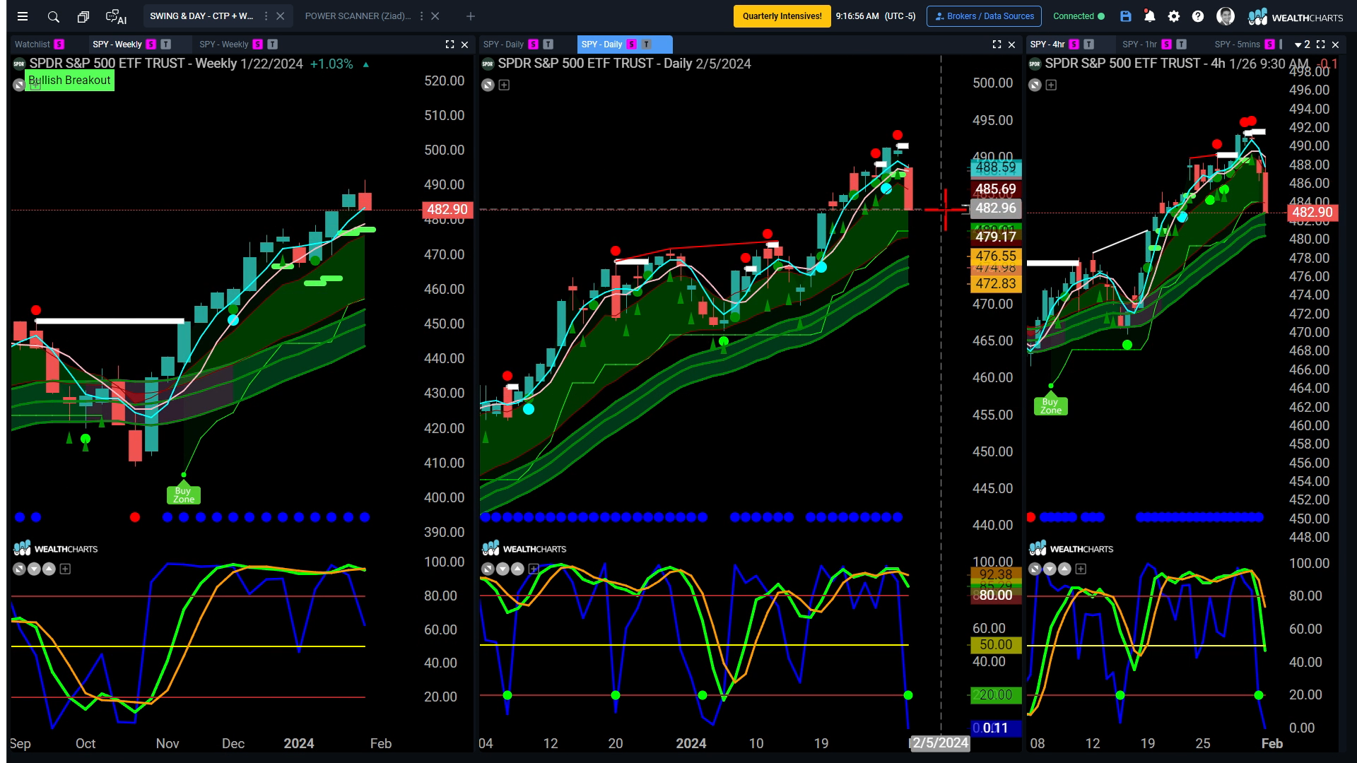Open SWING & DAY tab options menu

266,16
